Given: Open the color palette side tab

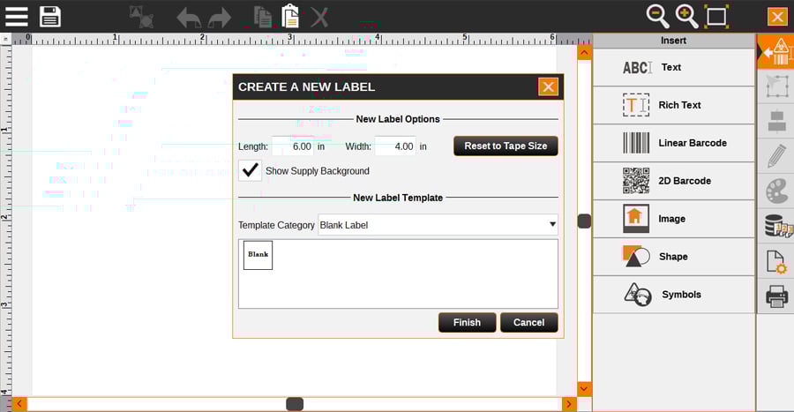Looking at the screenshot, I should coord(776,191).
